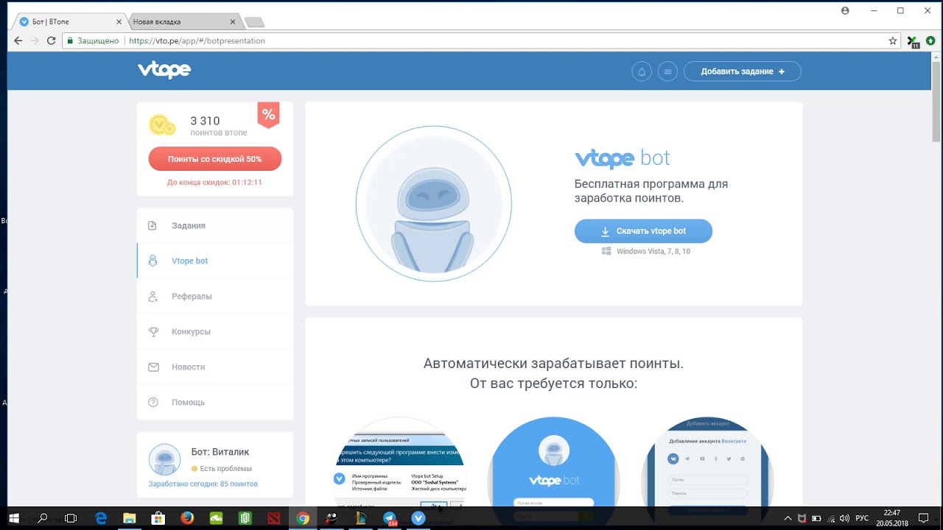The image size is (943, 530).
Task: Click the red percent discount badge
Action: [x=268, y=115]
